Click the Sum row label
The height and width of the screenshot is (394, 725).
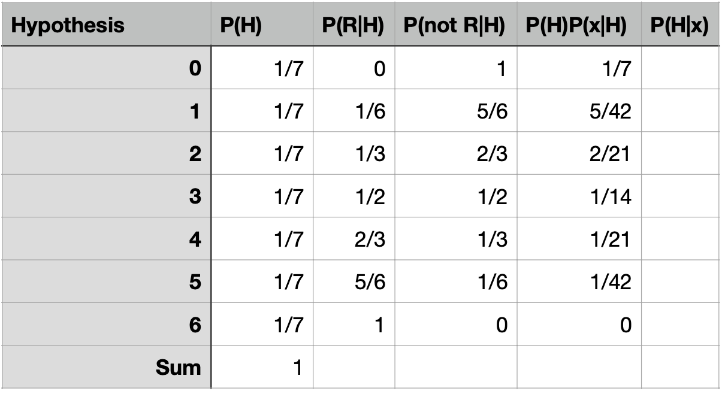(x=105, y=366)
